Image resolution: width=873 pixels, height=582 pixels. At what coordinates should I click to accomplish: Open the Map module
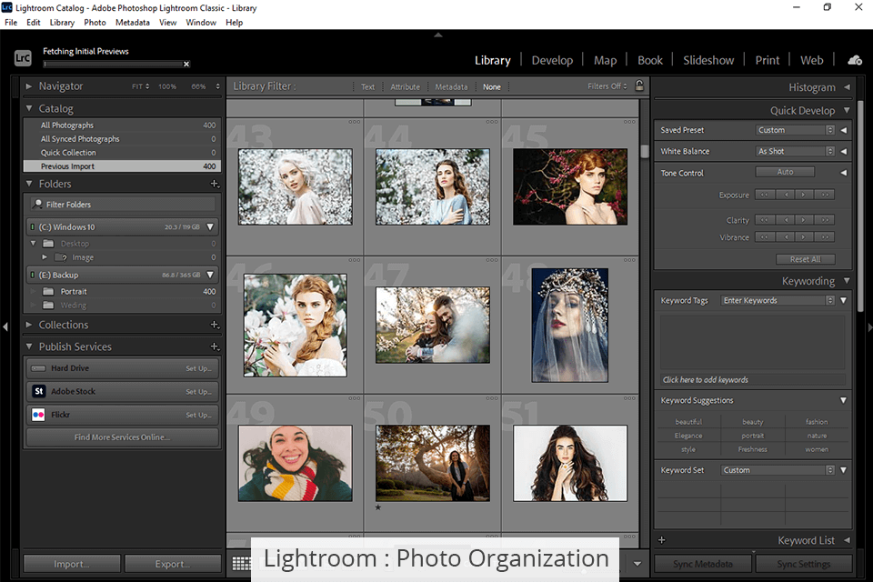tap(605, 60)
